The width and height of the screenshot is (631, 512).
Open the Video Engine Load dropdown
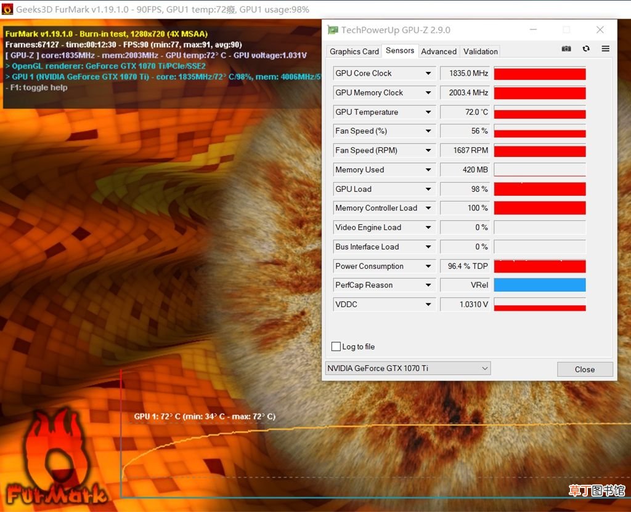coord(428,227)
